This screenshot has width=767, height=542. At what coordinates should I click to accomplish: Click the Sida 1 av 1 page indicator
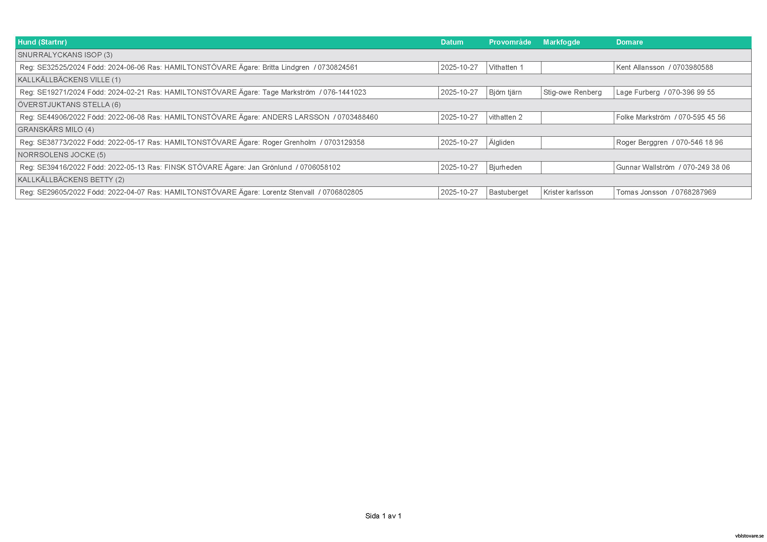[383, 516]
